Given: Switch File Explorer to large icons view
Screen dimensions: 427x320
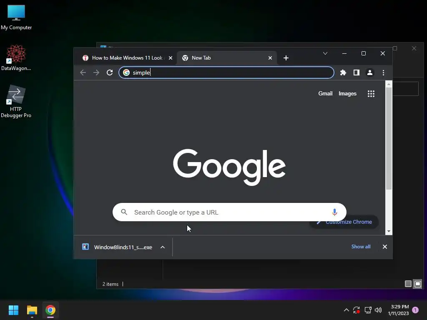Looking at the screenshot, I should [x=417, y=284].
